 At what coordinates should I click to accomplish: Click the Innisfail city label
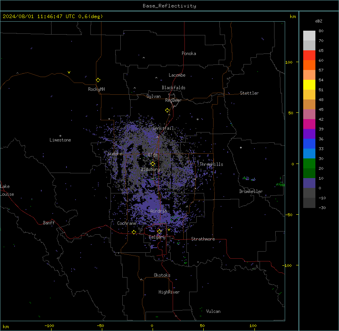[163, 128]
